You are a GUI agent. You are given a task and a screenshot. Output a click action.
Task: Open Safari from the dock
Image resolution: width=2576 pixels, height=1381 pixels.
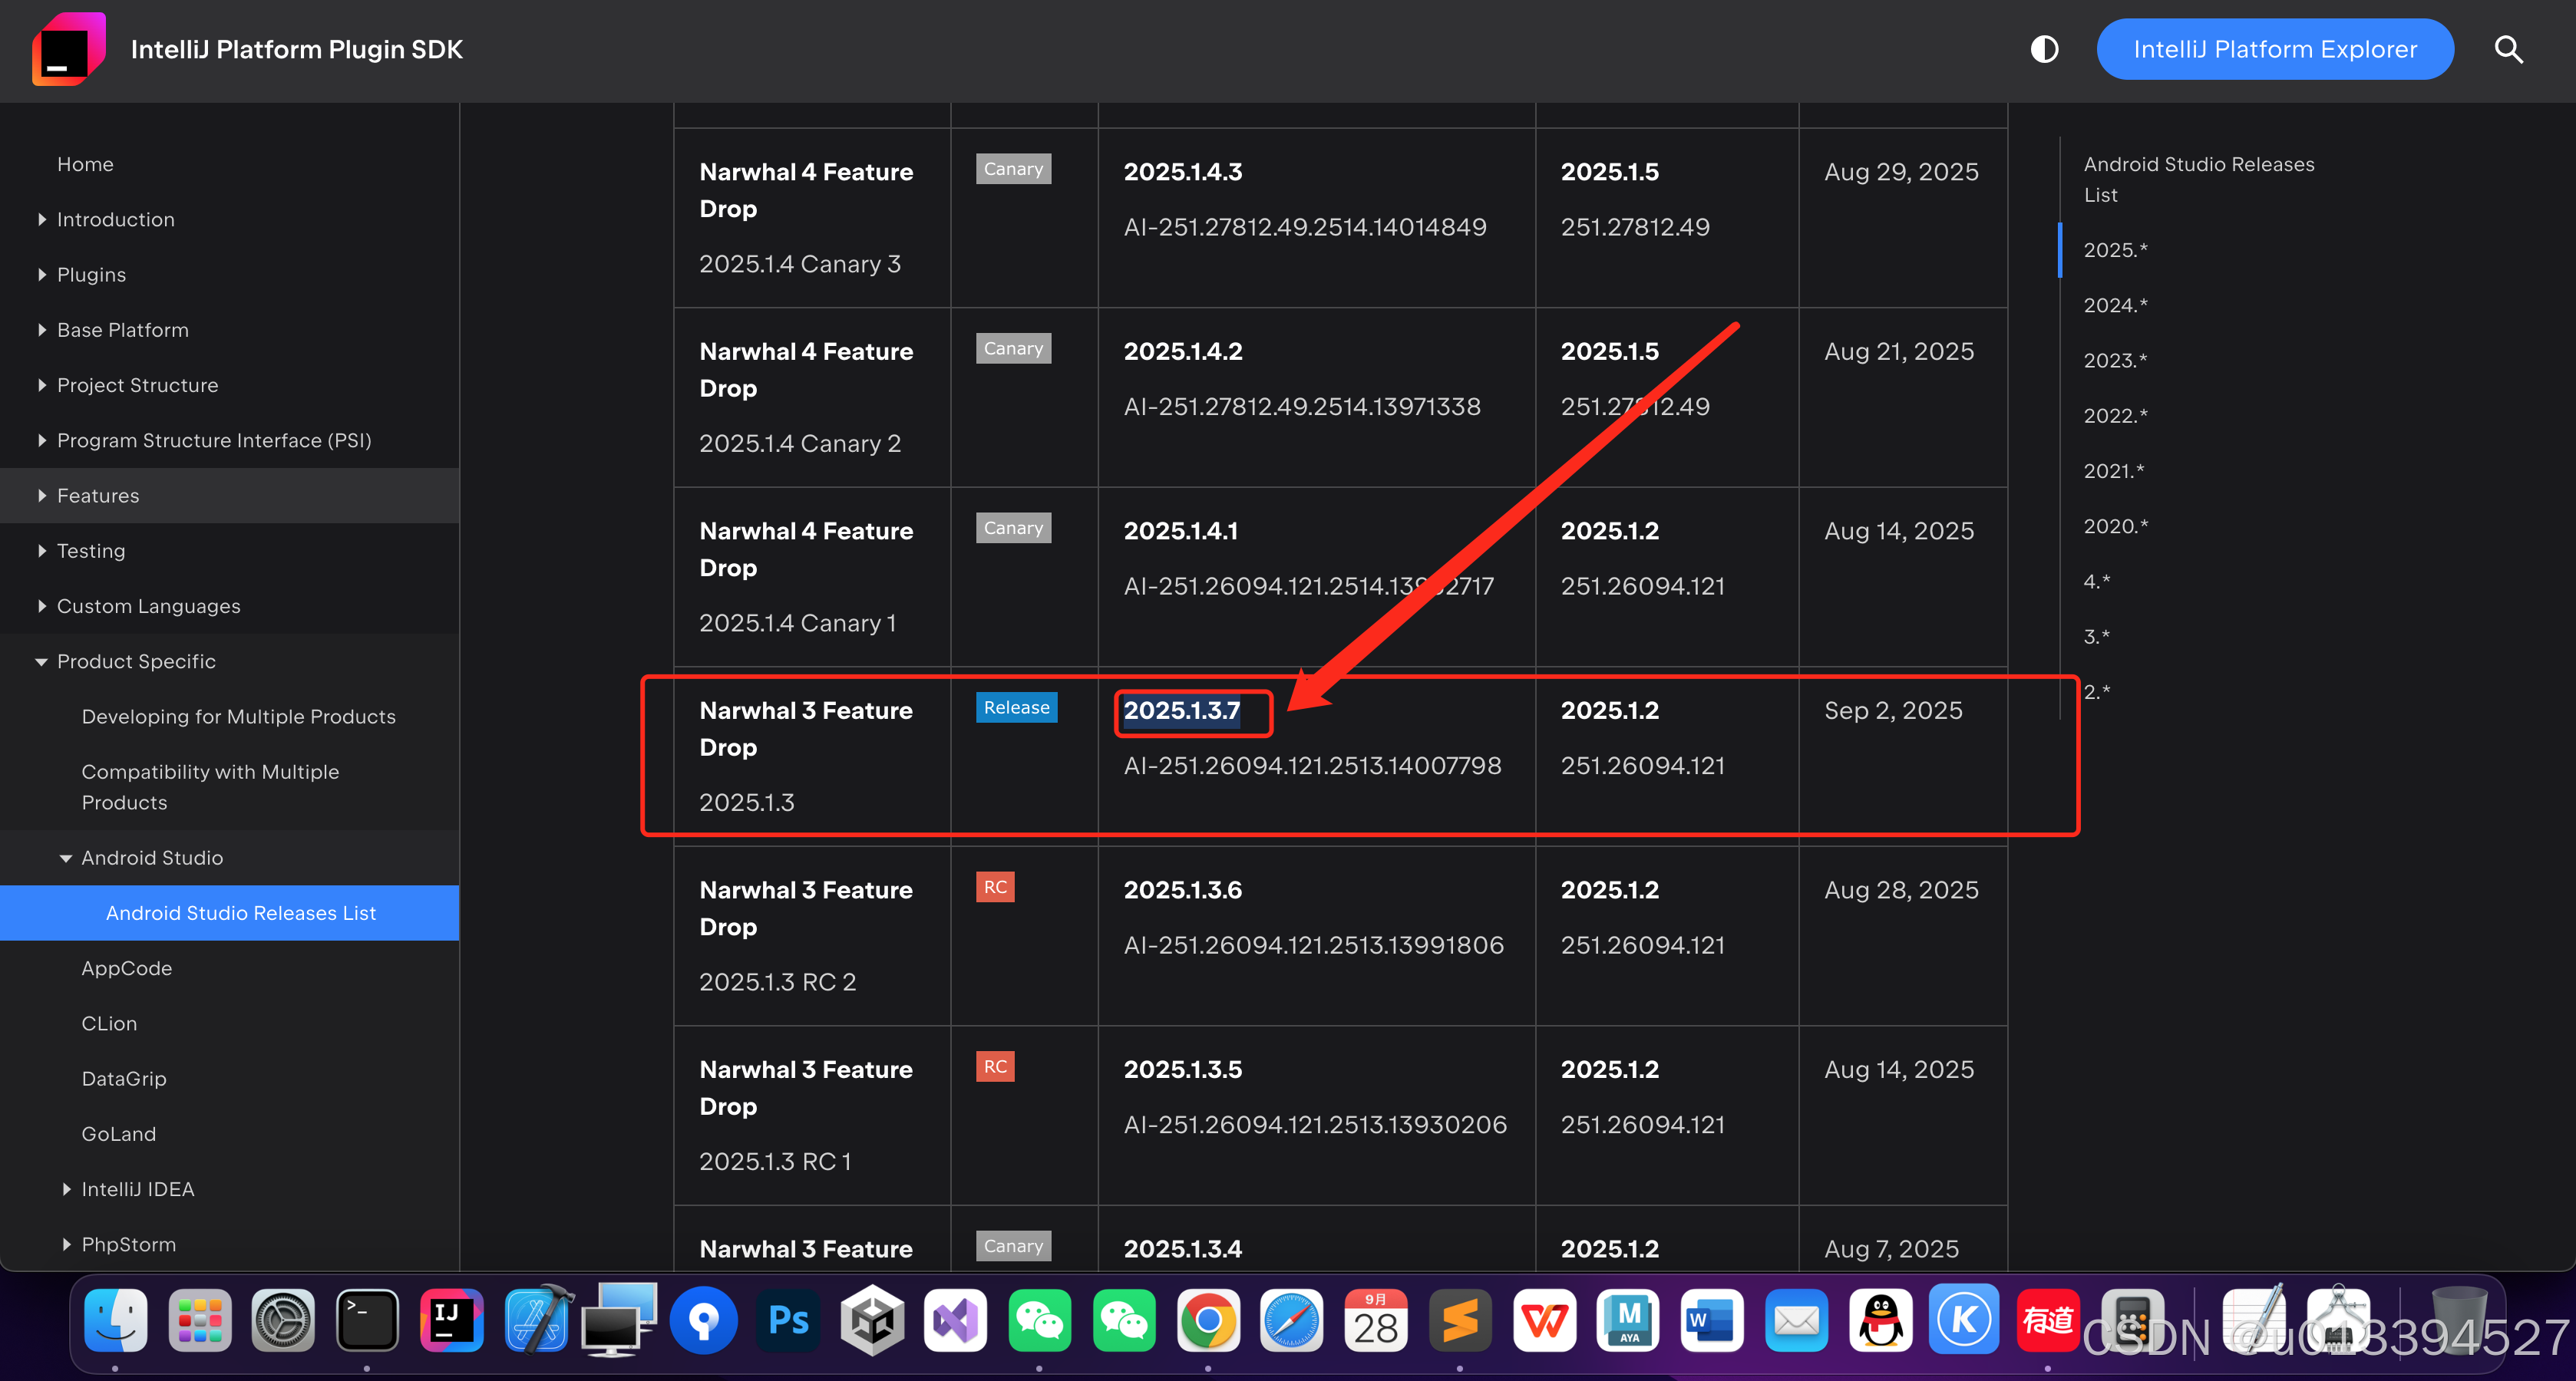[x=1292, y=1320]
